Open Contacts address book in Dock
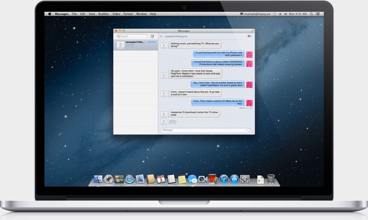 tap(150, 179)
